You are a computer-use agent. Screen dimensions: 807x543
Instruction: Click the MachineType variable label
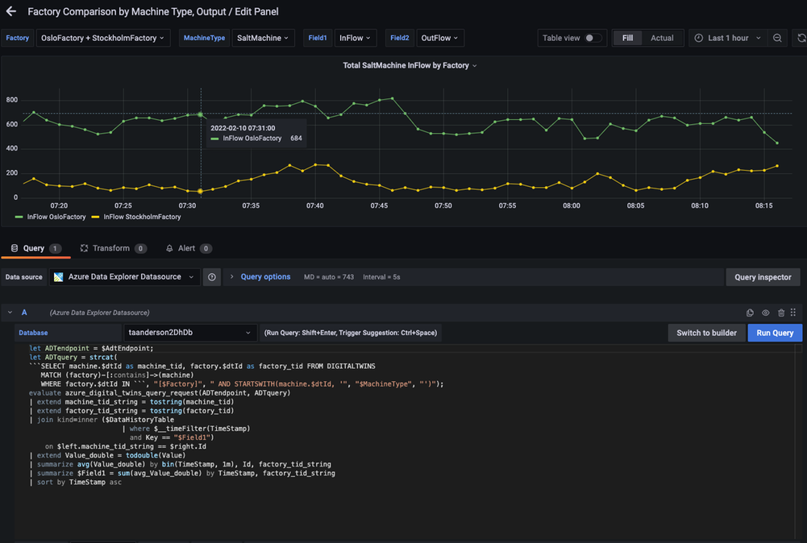pos(204,38)
